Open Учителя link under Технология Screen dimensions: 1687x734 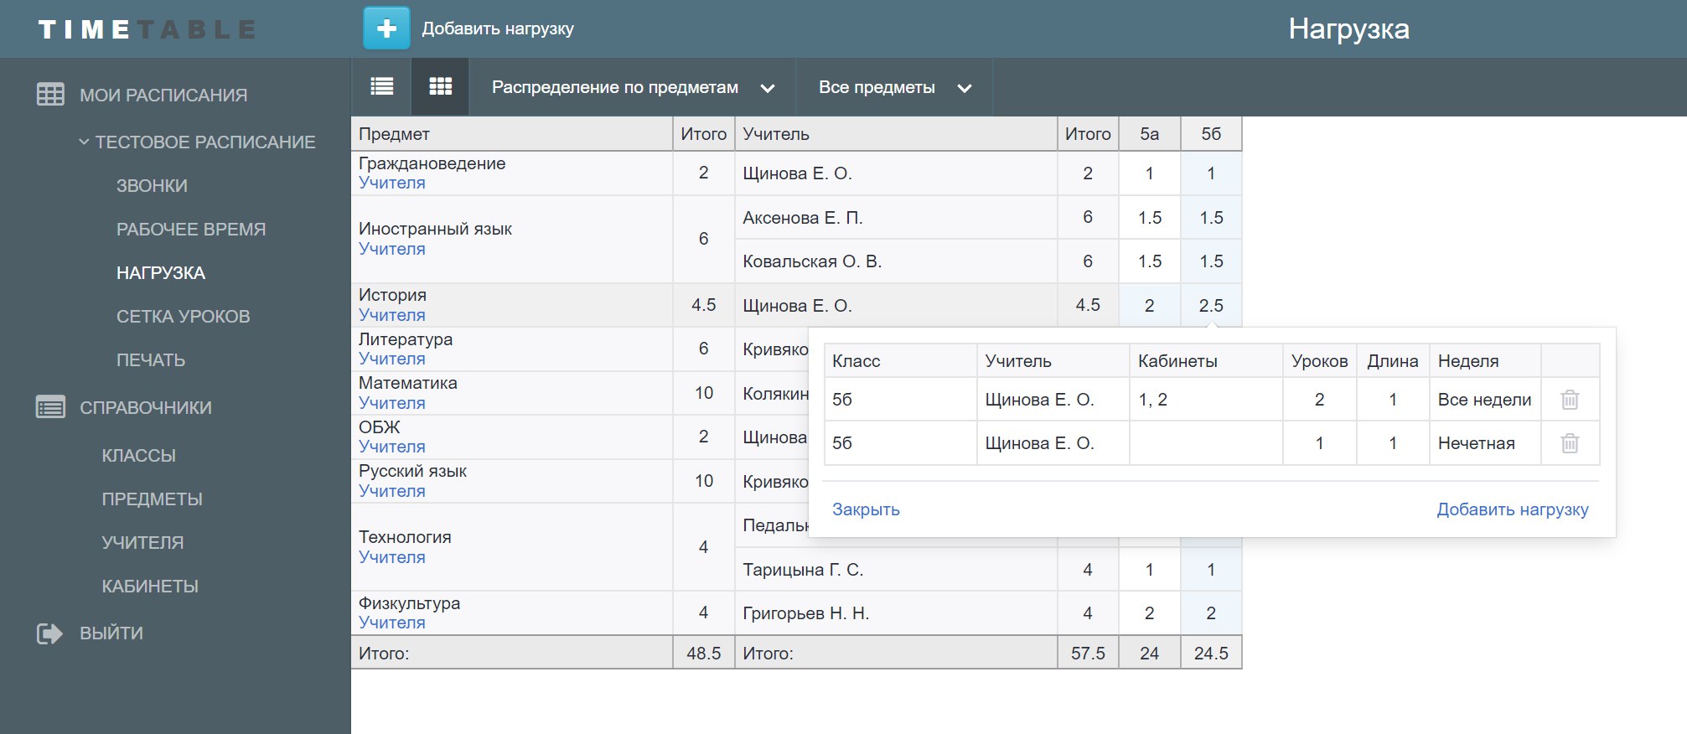(x=392, y=557)
